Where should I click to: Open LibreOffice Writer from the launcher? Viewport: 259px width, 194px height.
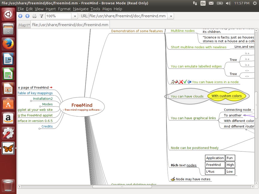point(8,59)
